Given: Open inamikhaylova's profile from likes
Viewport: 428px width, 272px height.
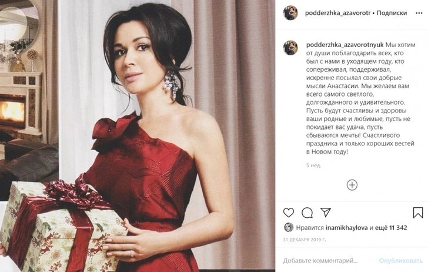Looking at the screenshot, I should (347, 227).
